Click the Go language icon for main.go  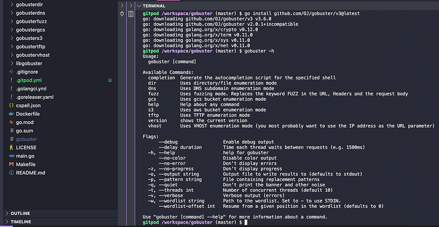tap(11, 156)
